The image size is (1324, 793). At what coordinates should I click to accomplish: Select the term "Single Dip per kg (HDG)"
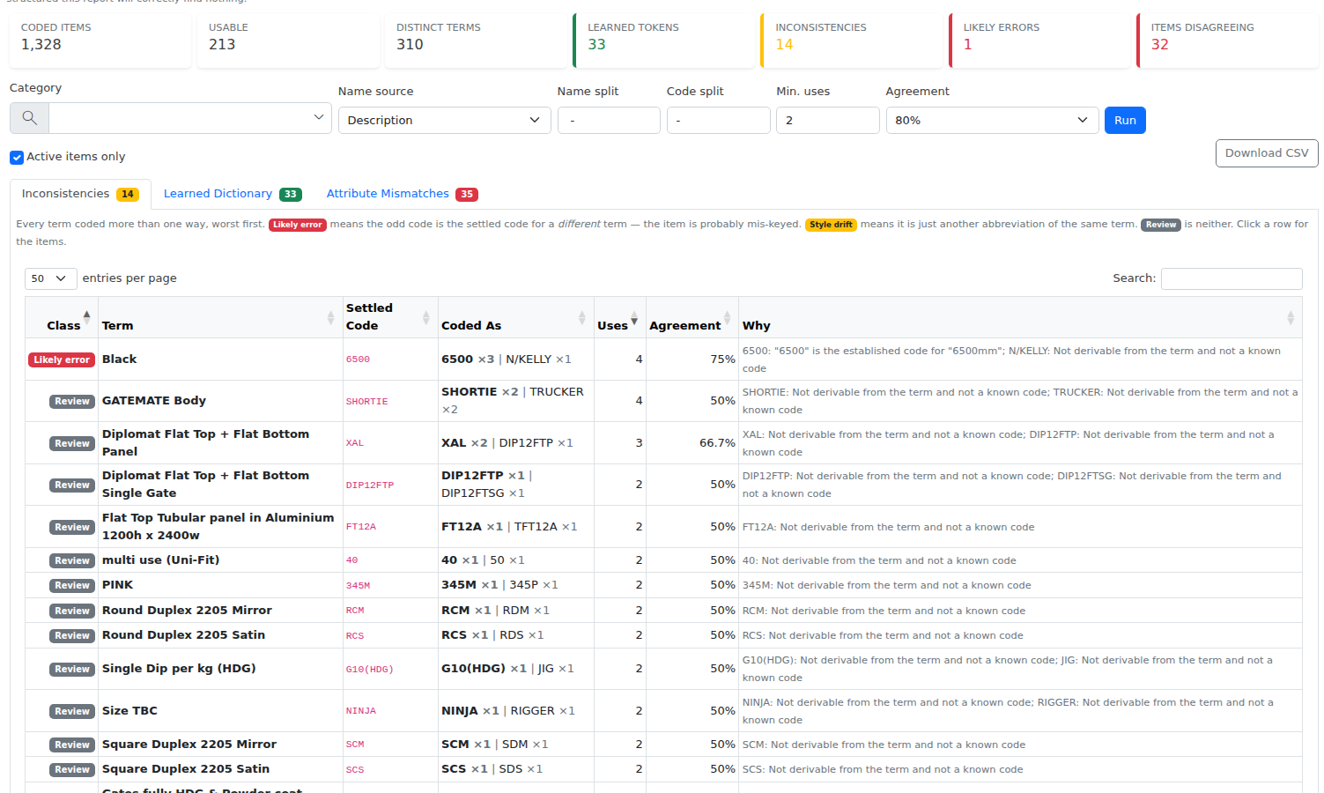179,669
